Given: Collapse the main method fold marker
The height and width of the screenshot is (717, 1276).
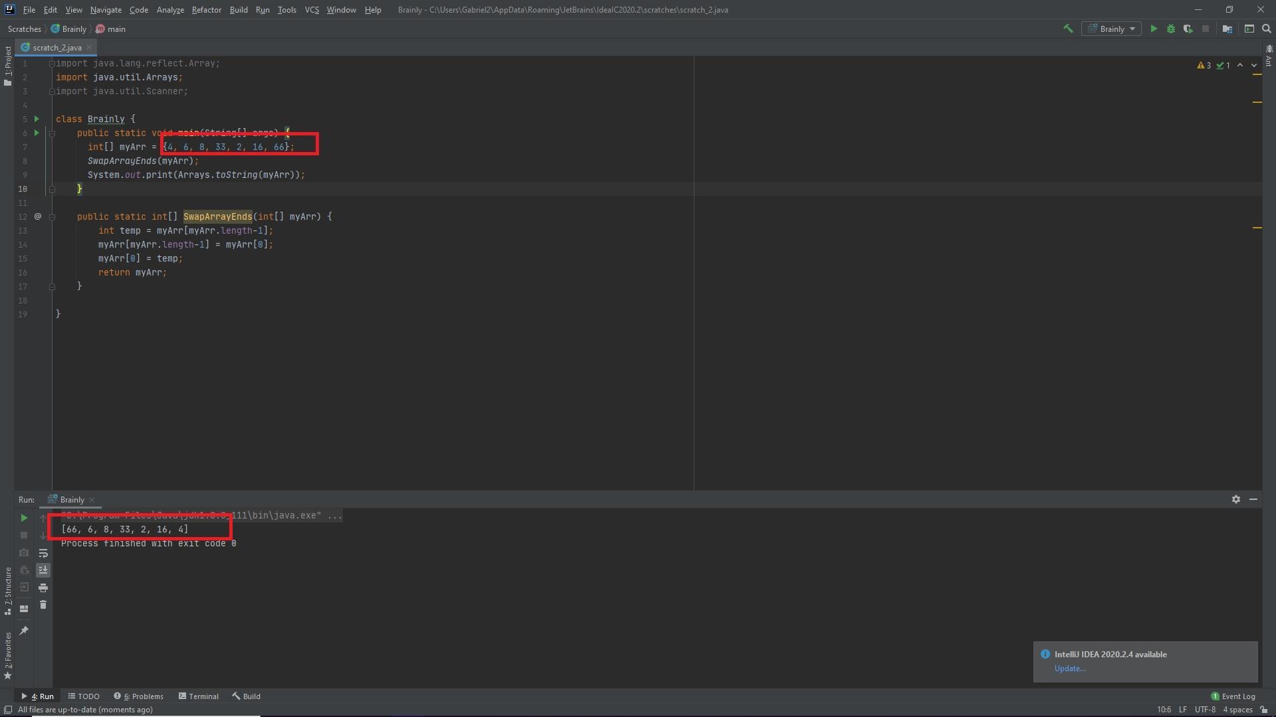Looking at the screenshot, I should (52, 133).
